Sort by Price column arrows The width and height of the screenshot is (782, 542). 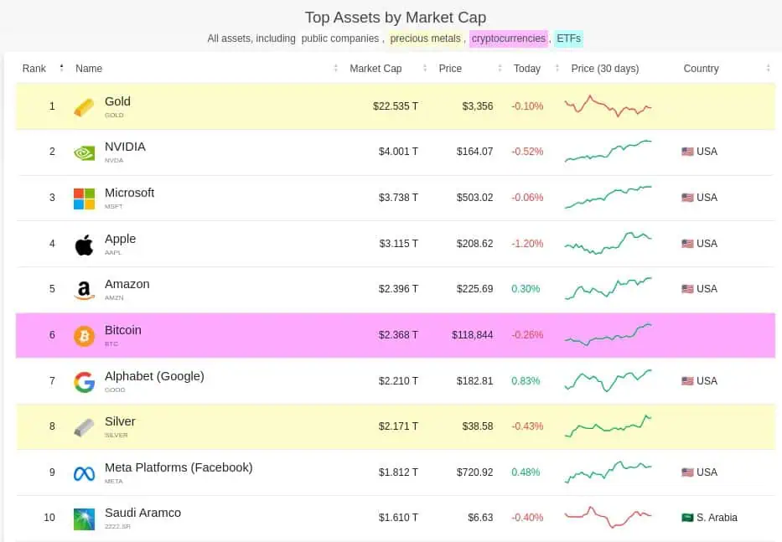500,69
